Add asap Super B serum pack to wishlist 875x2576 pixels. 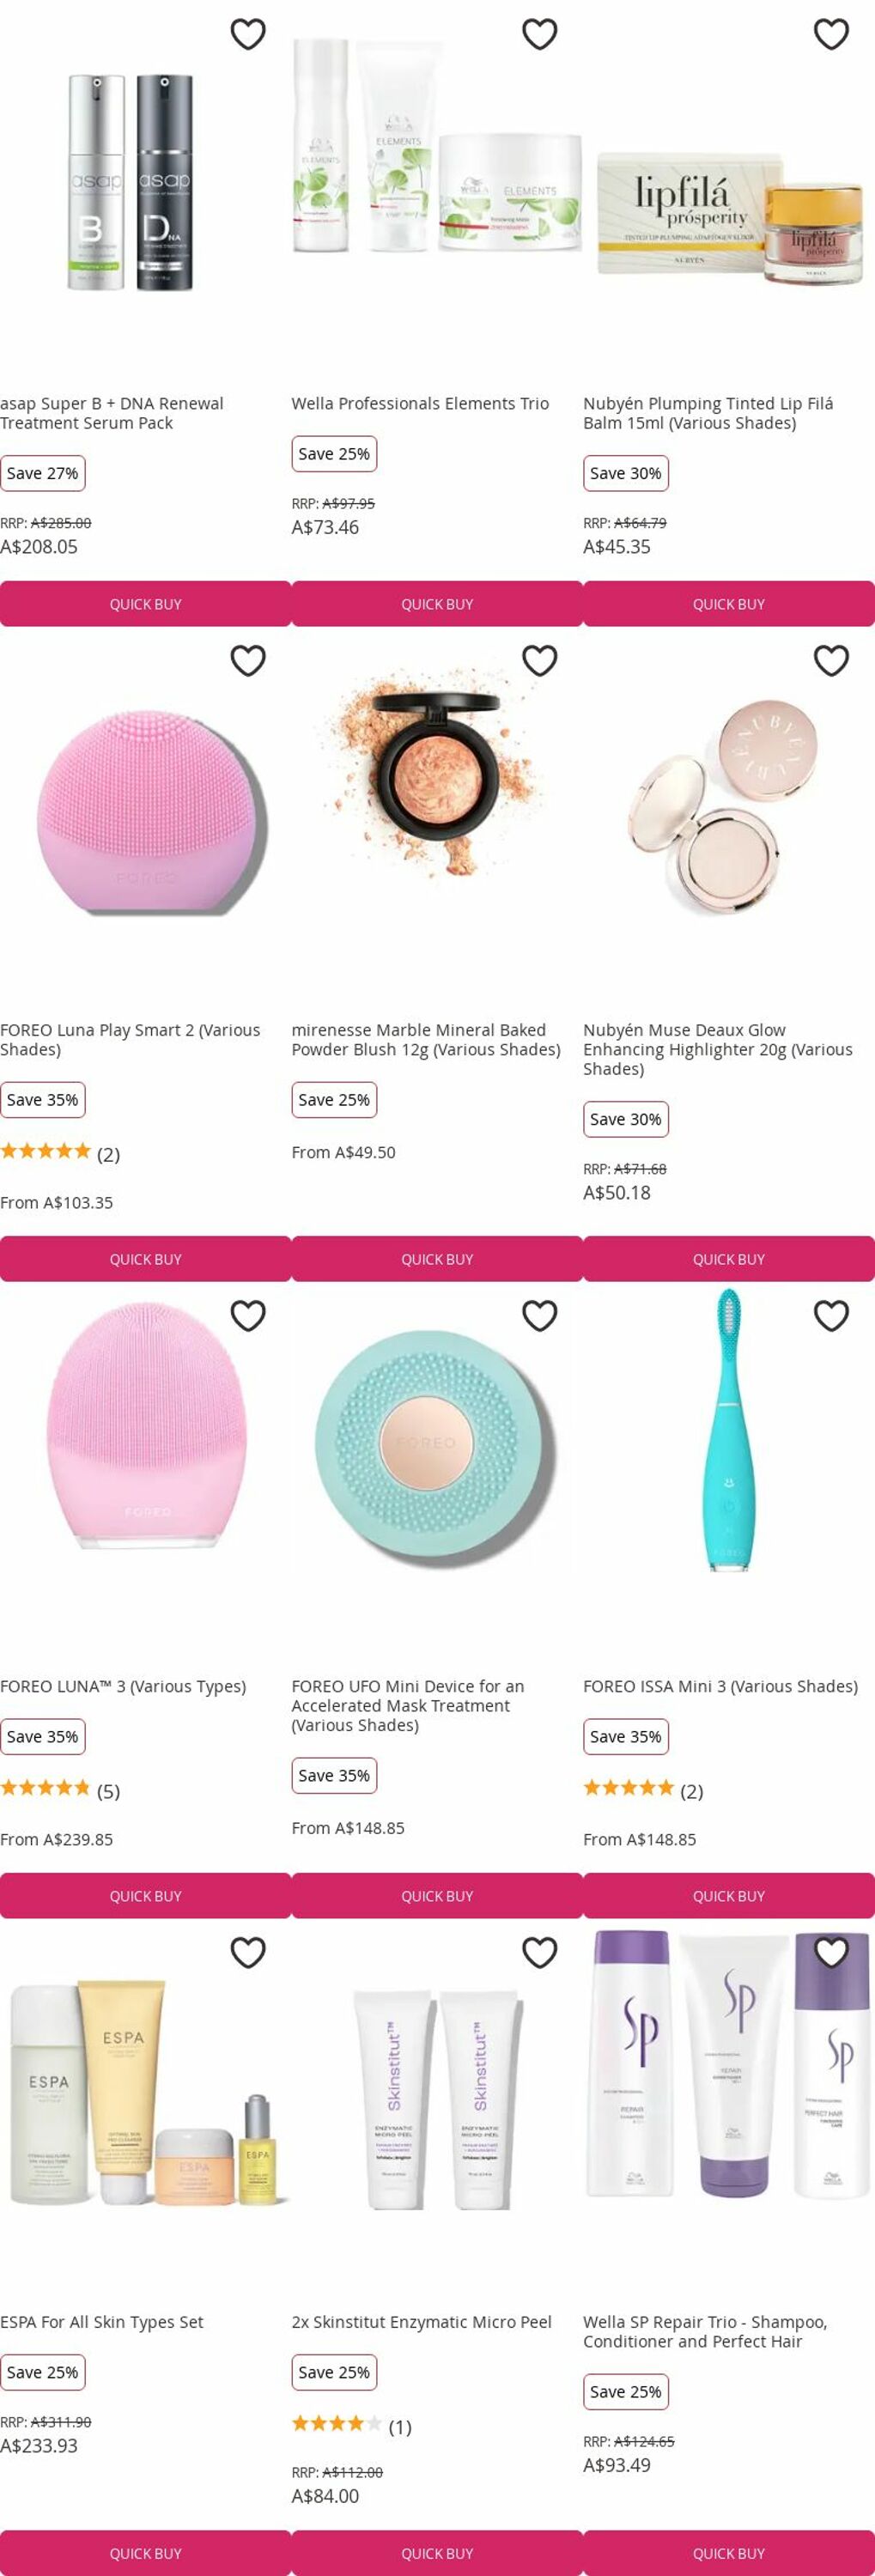(x=248, y=34)
